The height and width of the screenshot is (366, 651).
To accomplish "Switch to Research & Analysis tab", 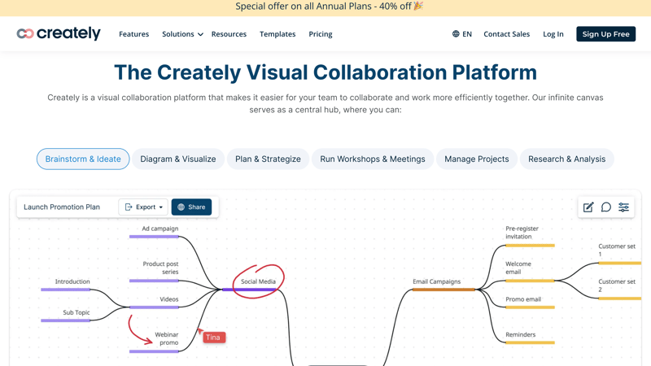I will coord(566,159).
